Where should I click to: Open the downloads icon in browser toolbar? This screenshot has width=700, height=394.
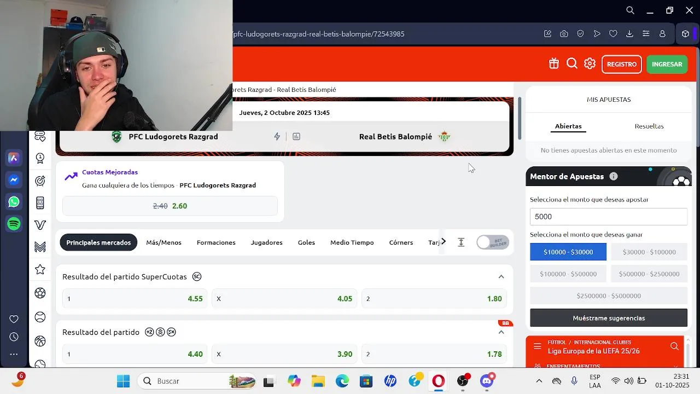point(629,34)
